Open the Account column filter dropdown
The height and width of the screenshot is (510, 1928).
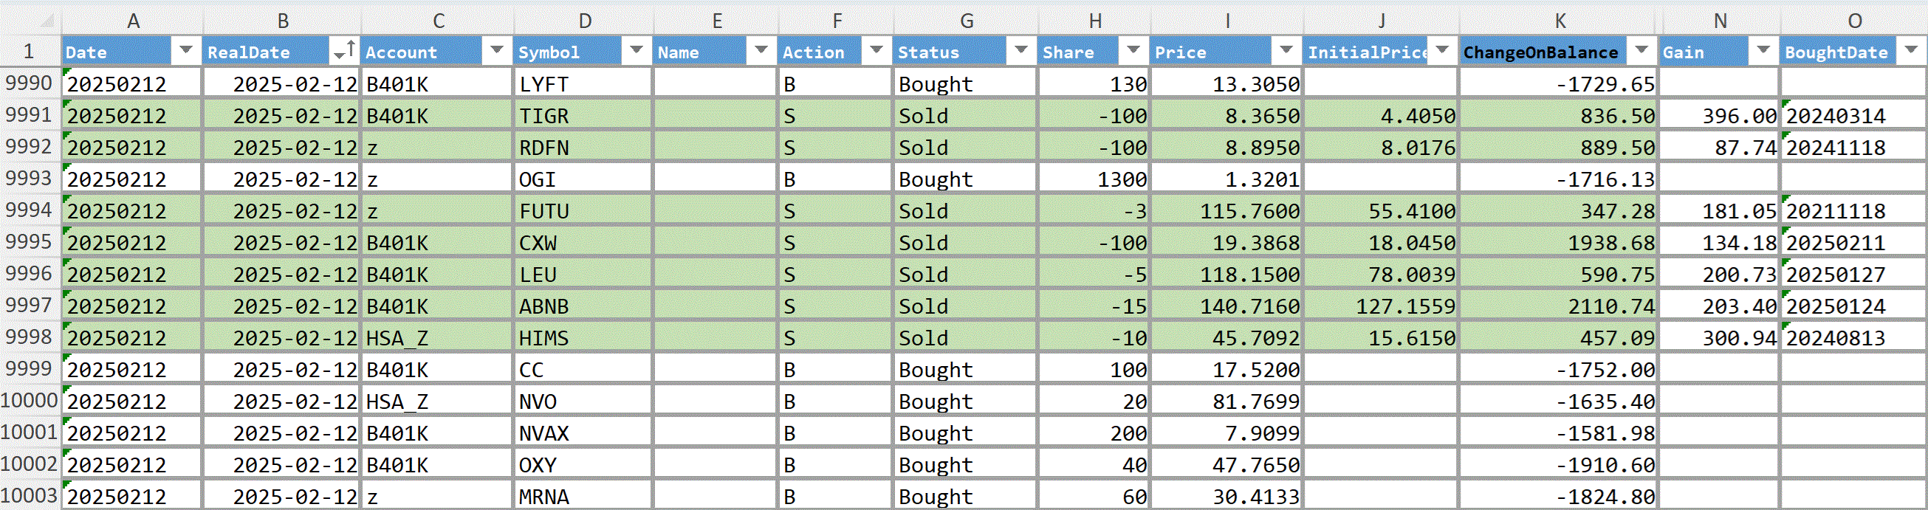[496, 51]
